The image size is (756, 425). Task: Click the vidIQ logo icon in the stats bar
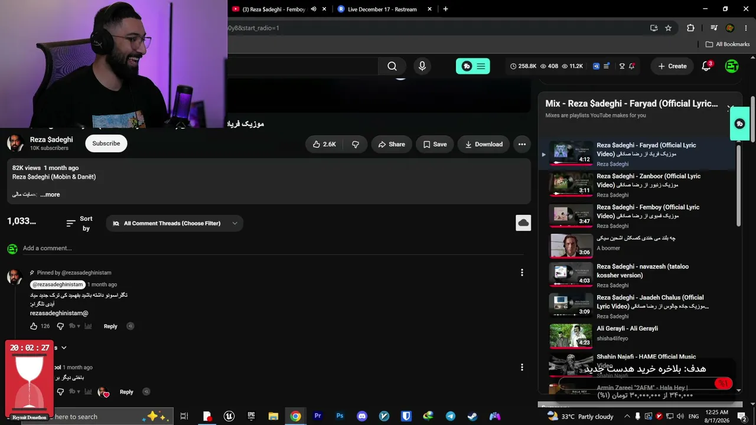[x=596, y=66]
